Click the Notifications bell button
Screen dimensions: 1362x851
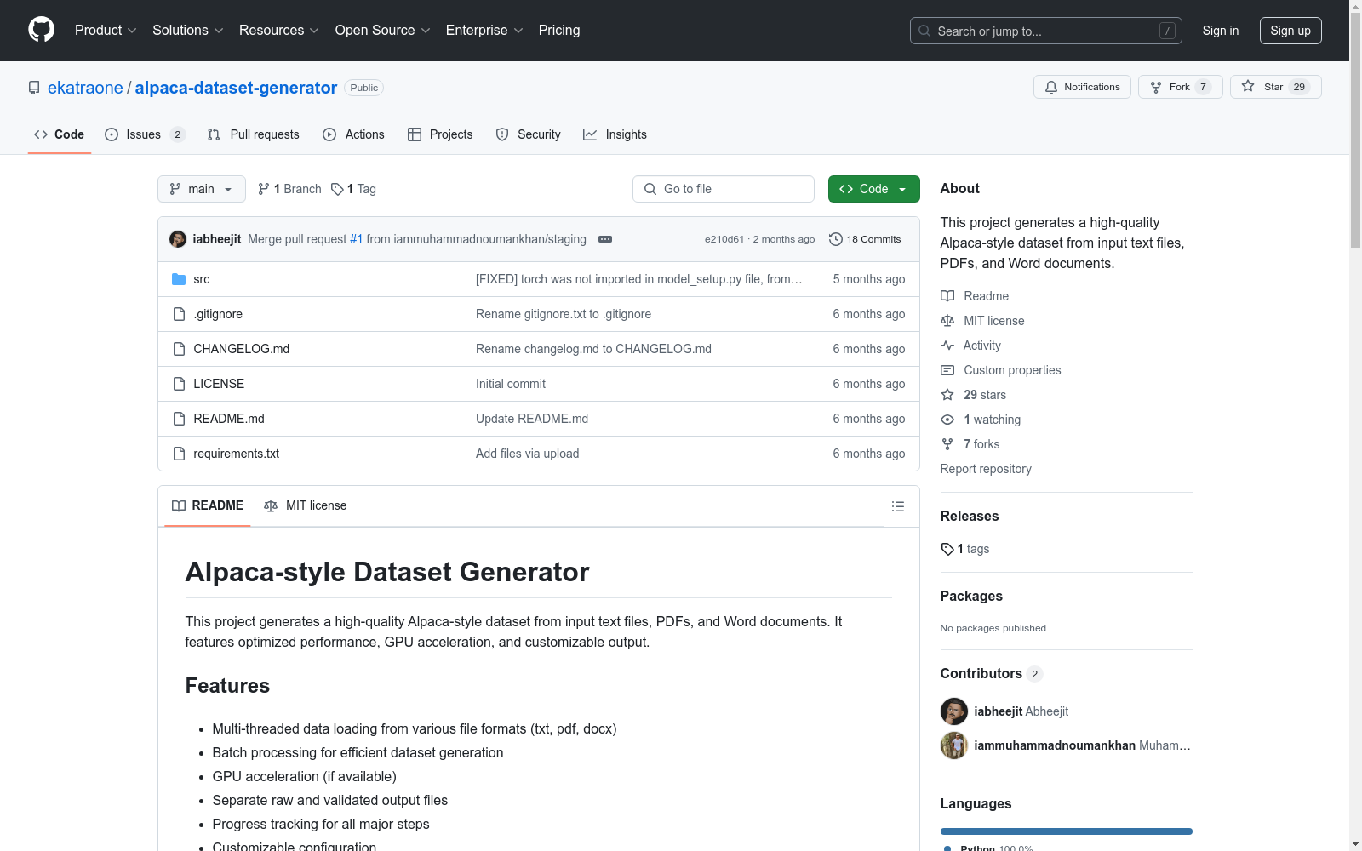tap(1082, 87)
